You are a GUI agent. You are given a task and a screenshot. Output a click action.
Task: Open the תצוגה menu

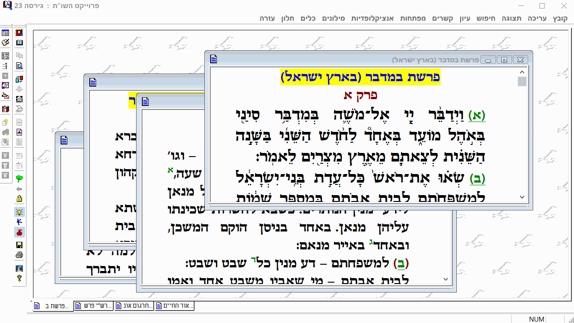(512, 18)
